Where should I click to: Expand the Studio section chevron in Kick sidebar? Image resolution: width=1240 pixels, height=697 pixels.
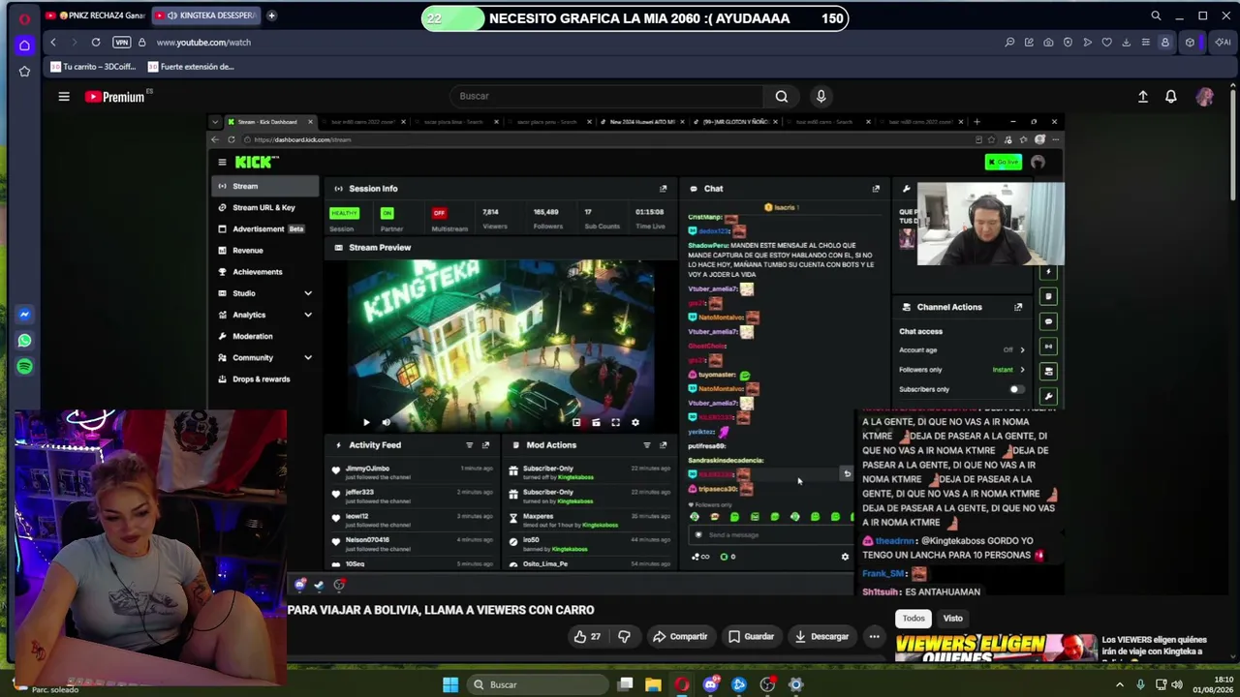pyautogui.click(x=308, y=293)
